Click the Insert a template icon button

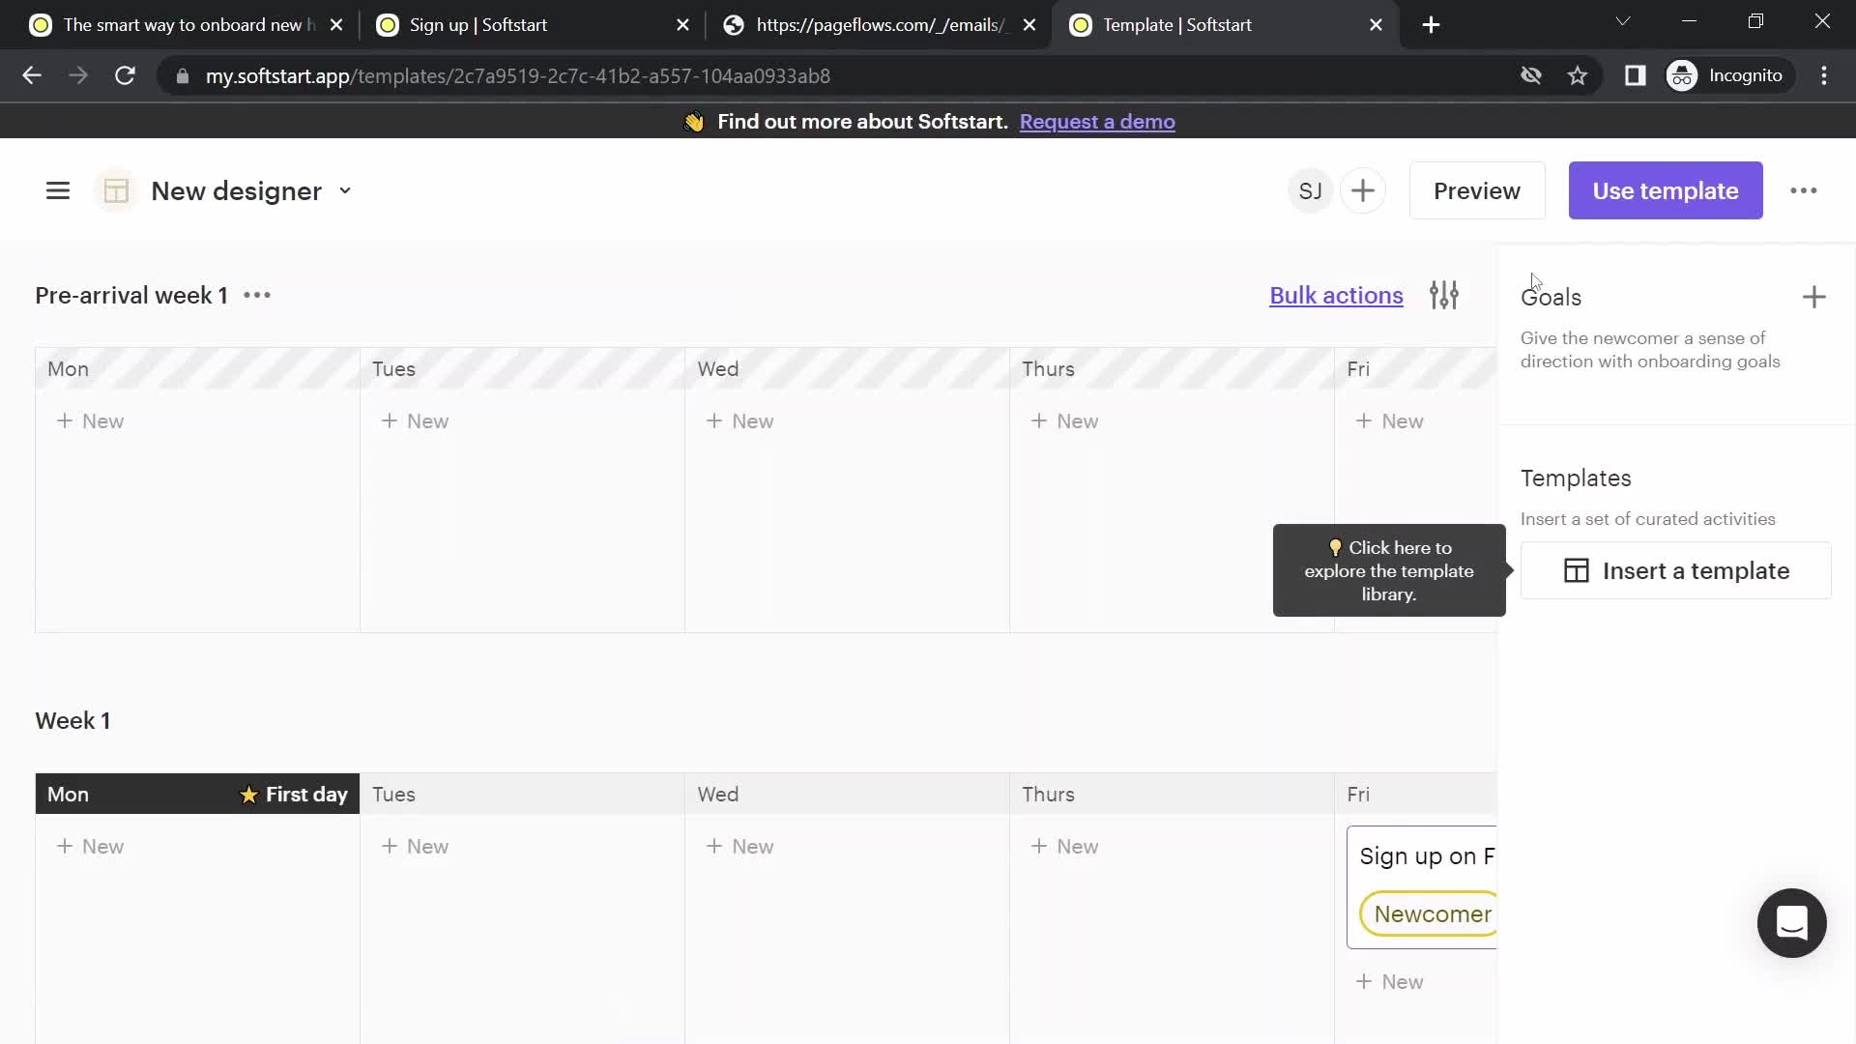coord(1577,569)
